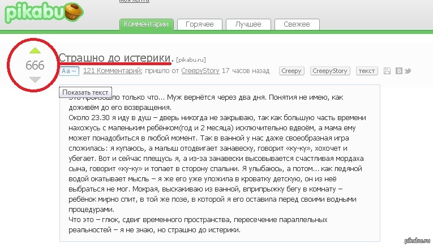
Task: Switch to the Горячее tab
Action: (x=199, y=24)
